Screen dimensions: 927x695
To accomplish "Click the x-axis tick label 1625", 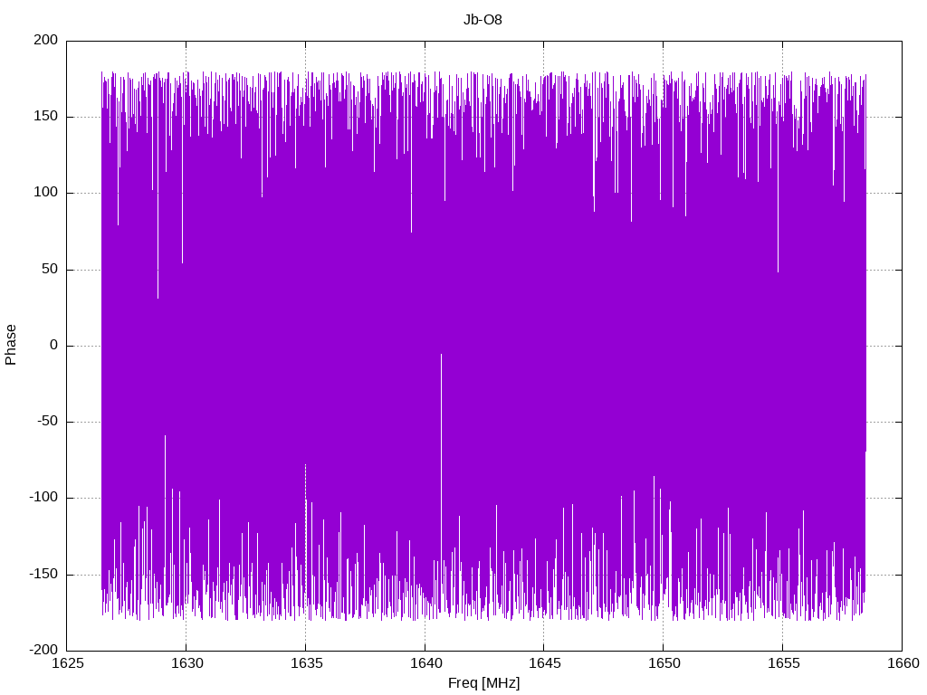I will click(67, 663).
